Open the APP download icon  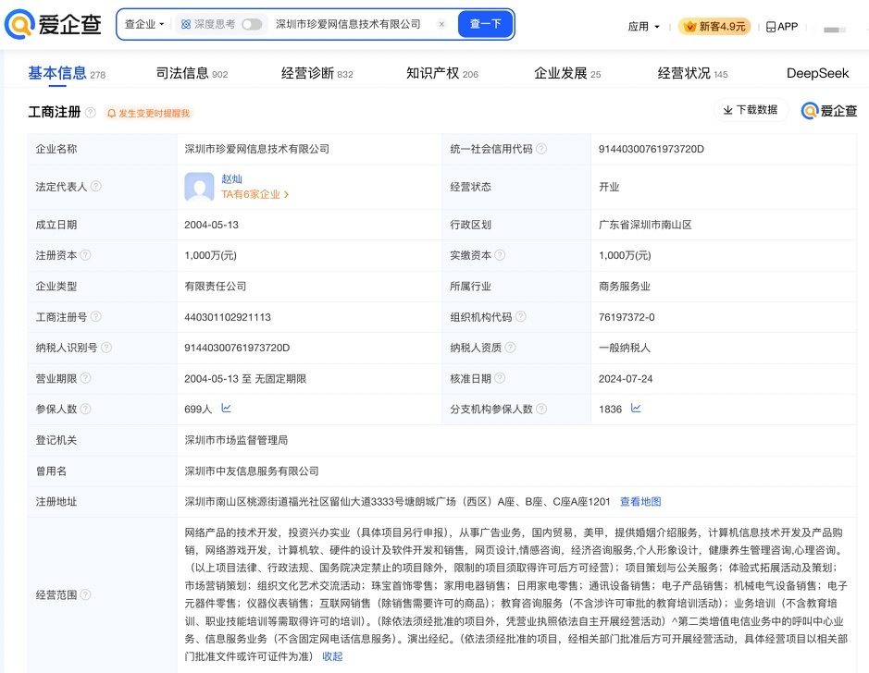782,27
